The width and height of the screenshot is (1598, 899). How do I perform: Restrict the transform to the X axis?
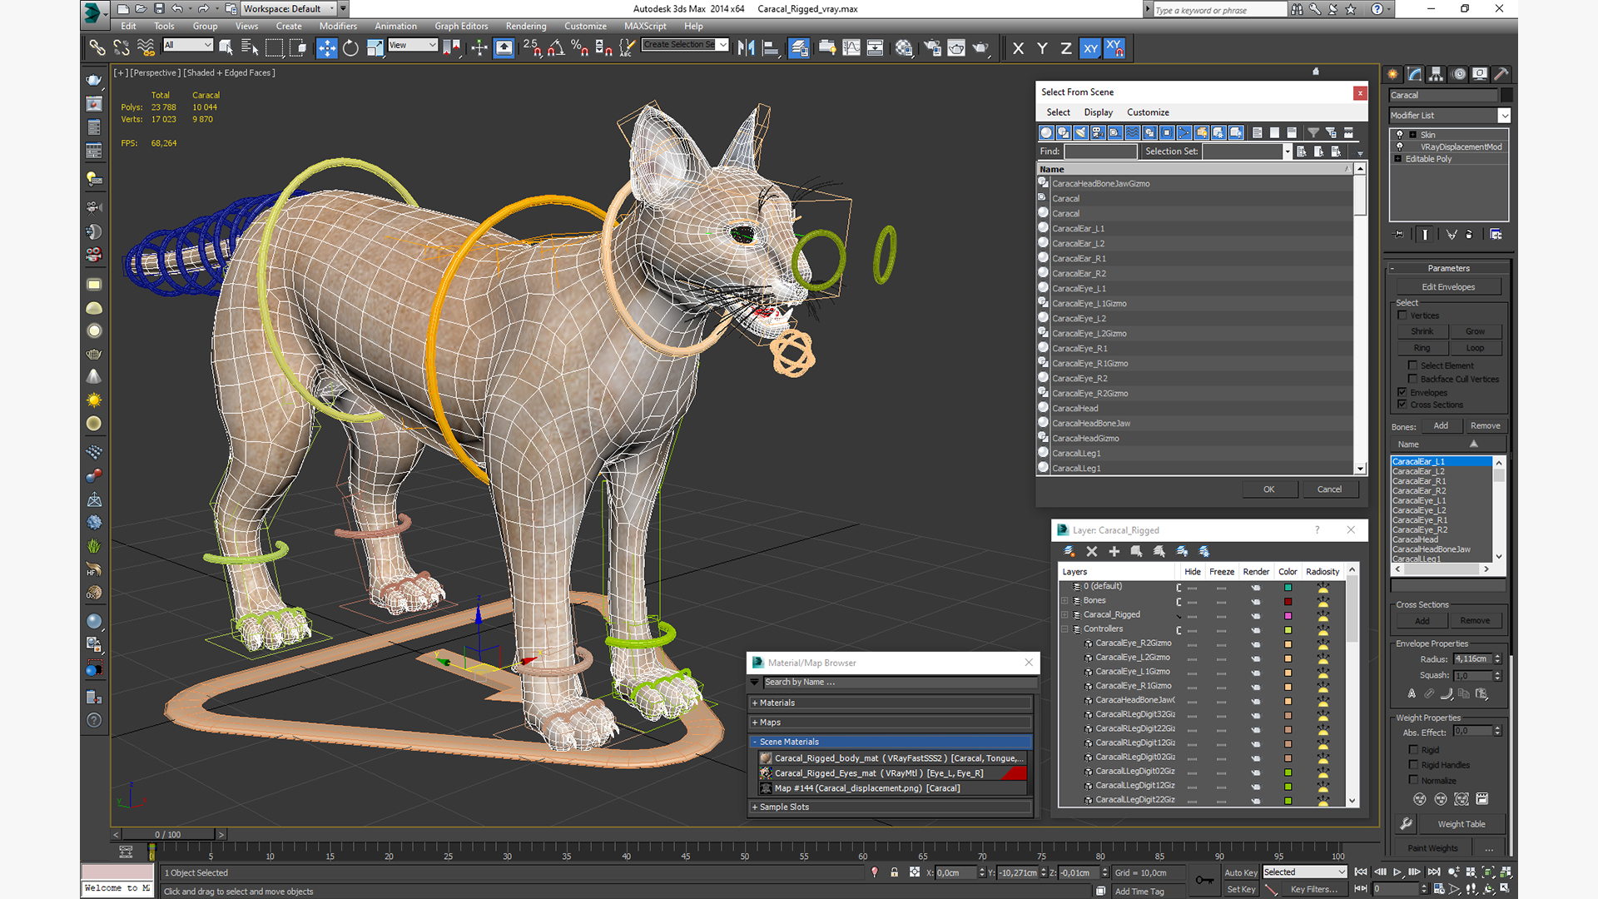tap(1018, 48)
